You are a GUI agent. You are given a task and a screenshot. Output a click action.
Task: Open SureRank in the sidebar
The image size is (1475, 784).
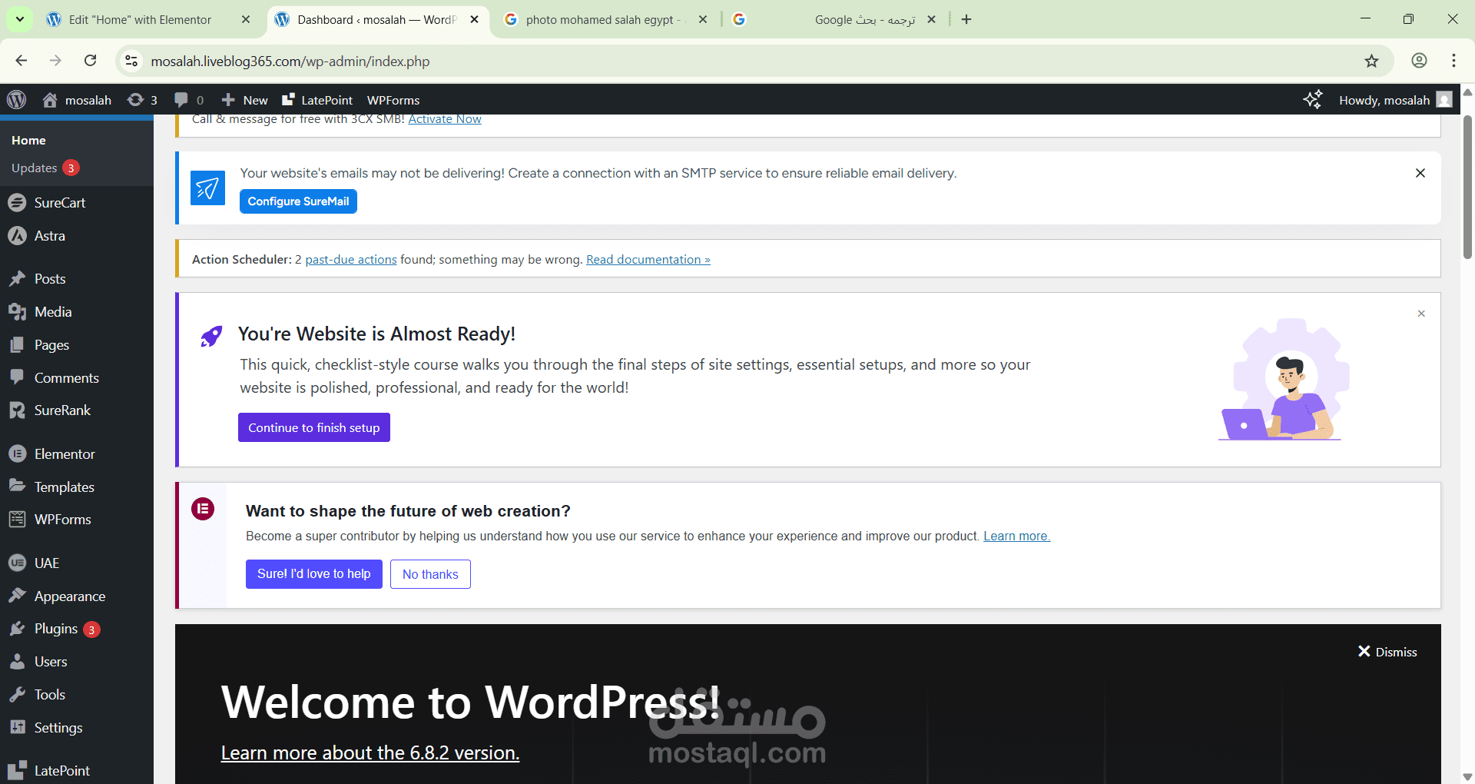coord(77,410)
